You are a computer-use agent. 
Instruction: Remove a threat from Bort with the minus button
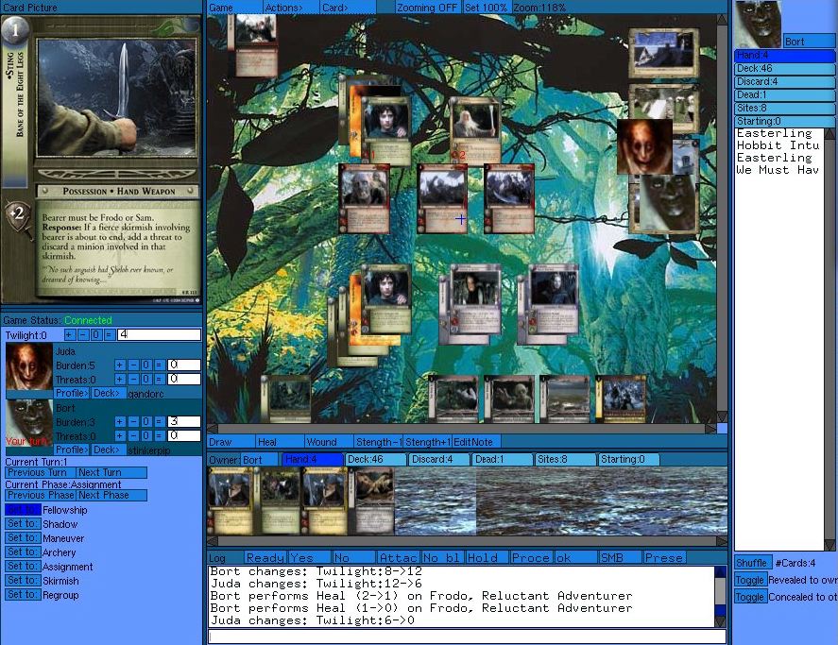(x=133, y=436)
